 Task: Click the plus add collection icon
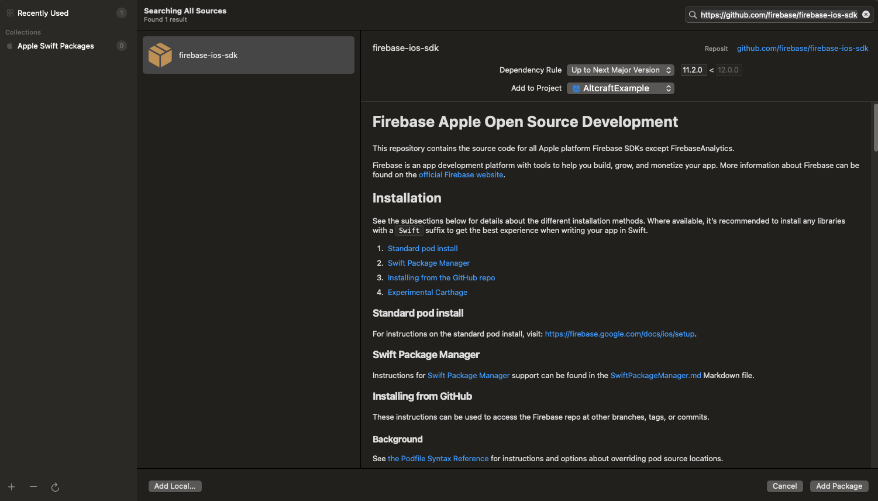pos(11,487)
